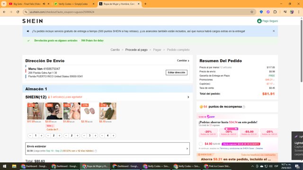Switch to the Big Soto YouTube tab
Viewport: 303px width, 170px height.
[27, 4]
